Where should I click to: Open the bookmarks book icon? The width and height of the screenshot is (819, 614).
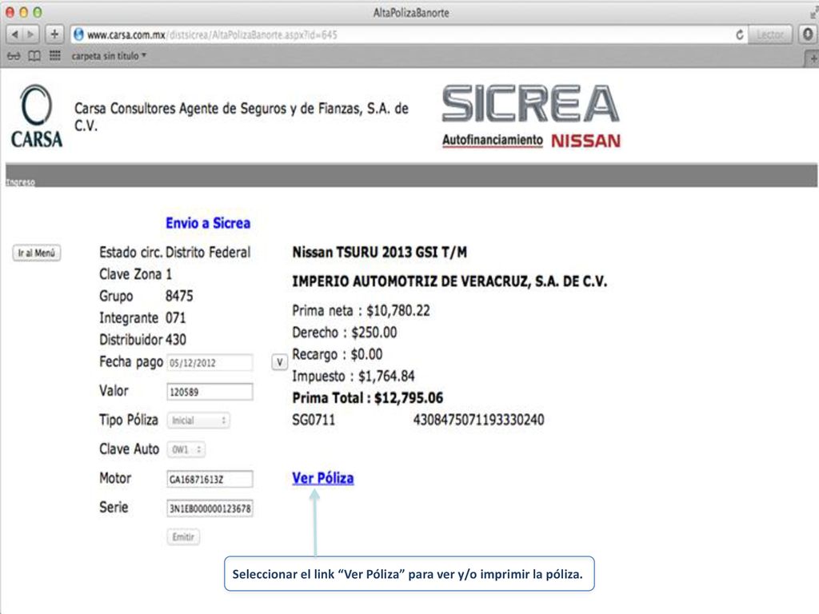[34, 56]
